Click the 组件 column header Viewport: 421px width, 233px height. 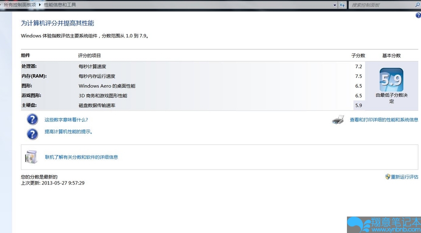26,55
